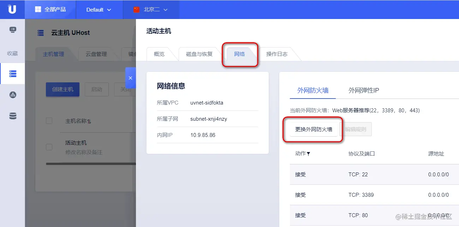This screenshot has width=459, height=227.
Task: Click 活动主机 host name in list
Action: click(76, 143)
